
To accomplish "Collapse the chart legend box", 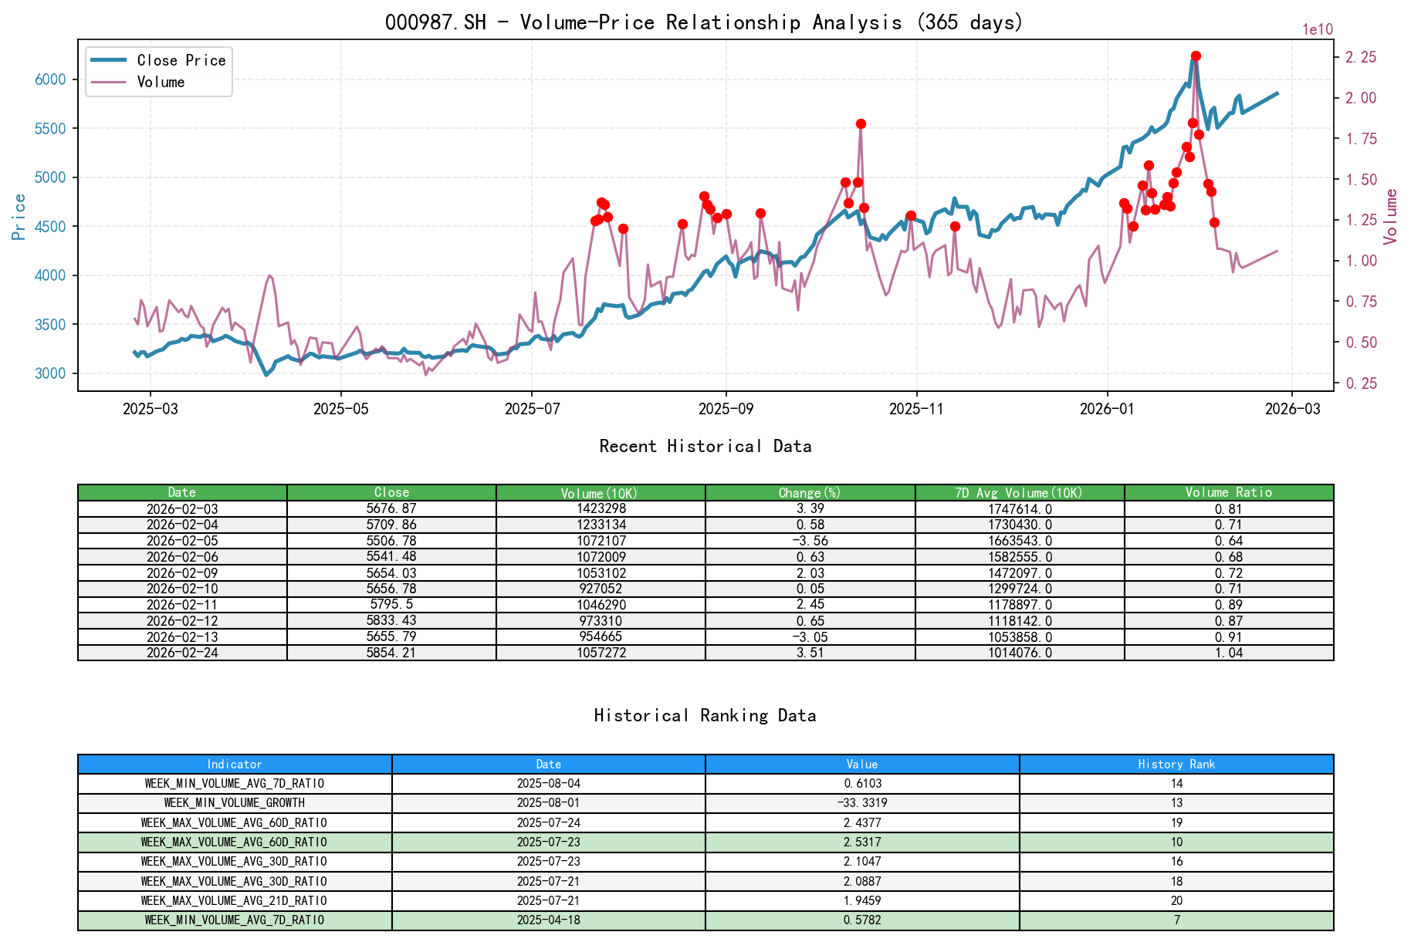I will [x=157, y=71].
